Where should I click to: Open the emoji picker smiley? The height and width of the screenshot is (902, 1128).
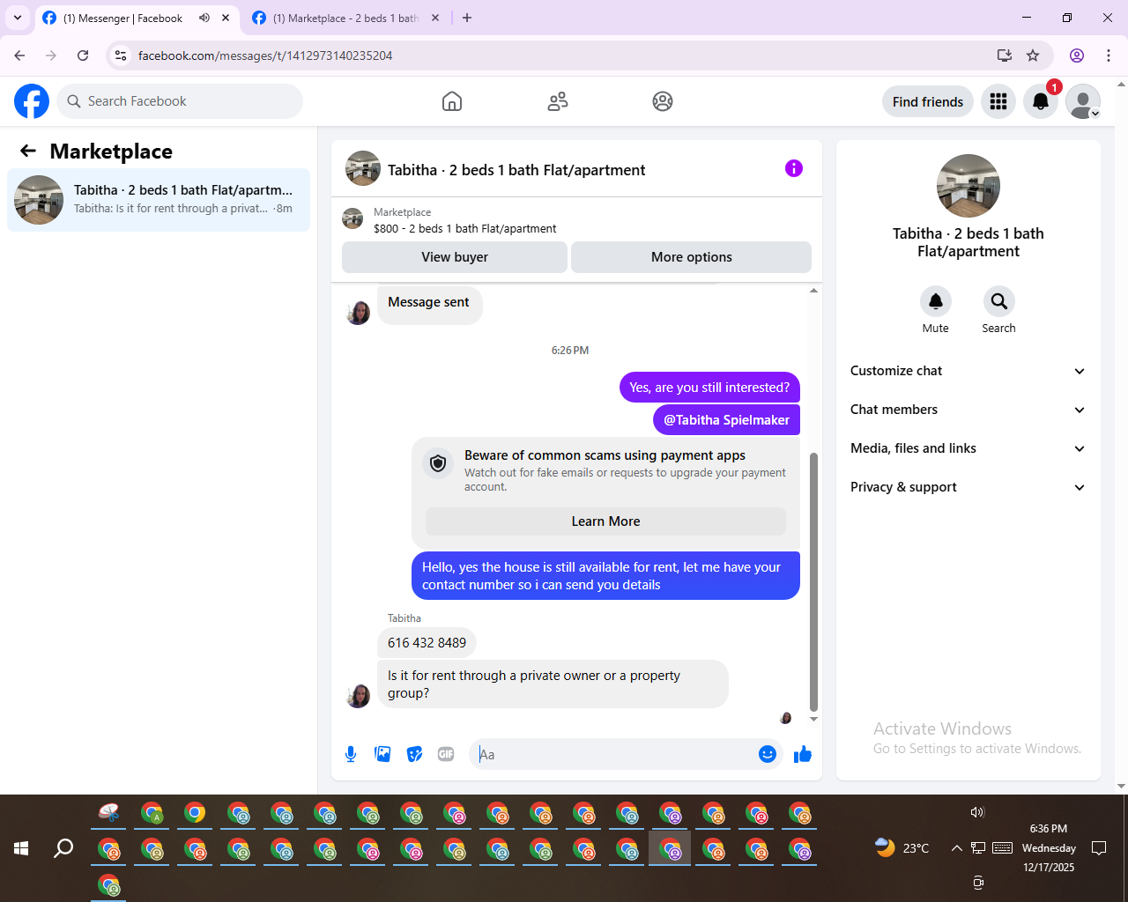[x=768, y=754]
